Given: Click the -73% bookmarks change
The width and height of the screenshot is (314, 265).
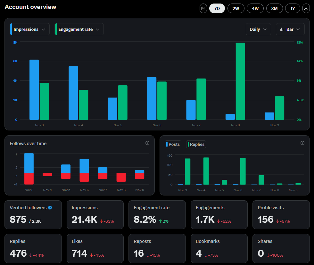Looking at the screenshot, I should (x=211, y=255).
